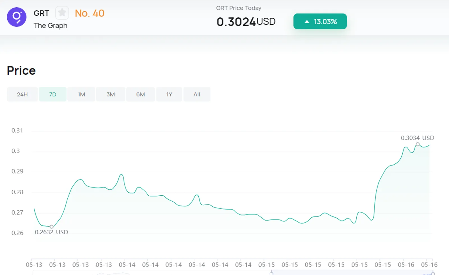Show the 1Y price history
Viewport: 449px width, 275px height.
click(x=169, y=94)
